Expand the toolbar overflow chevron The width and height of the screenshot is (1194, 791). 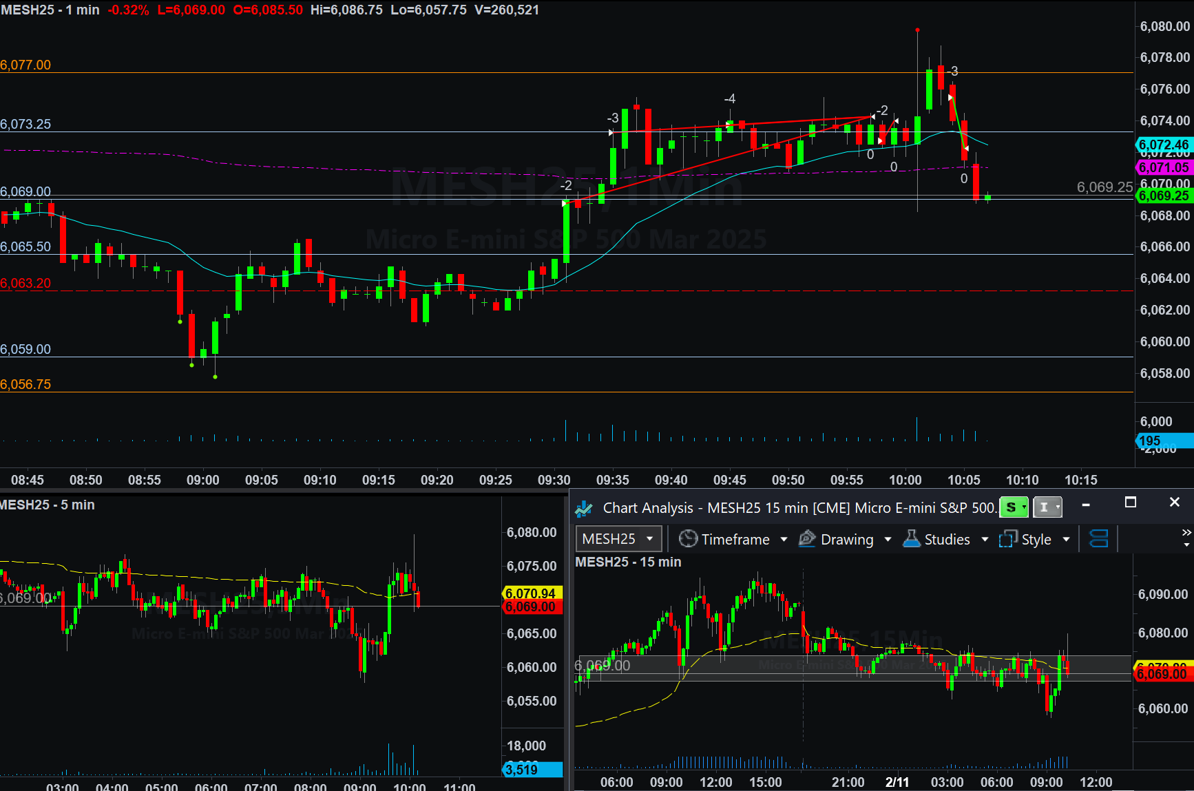click(1186, 533)
